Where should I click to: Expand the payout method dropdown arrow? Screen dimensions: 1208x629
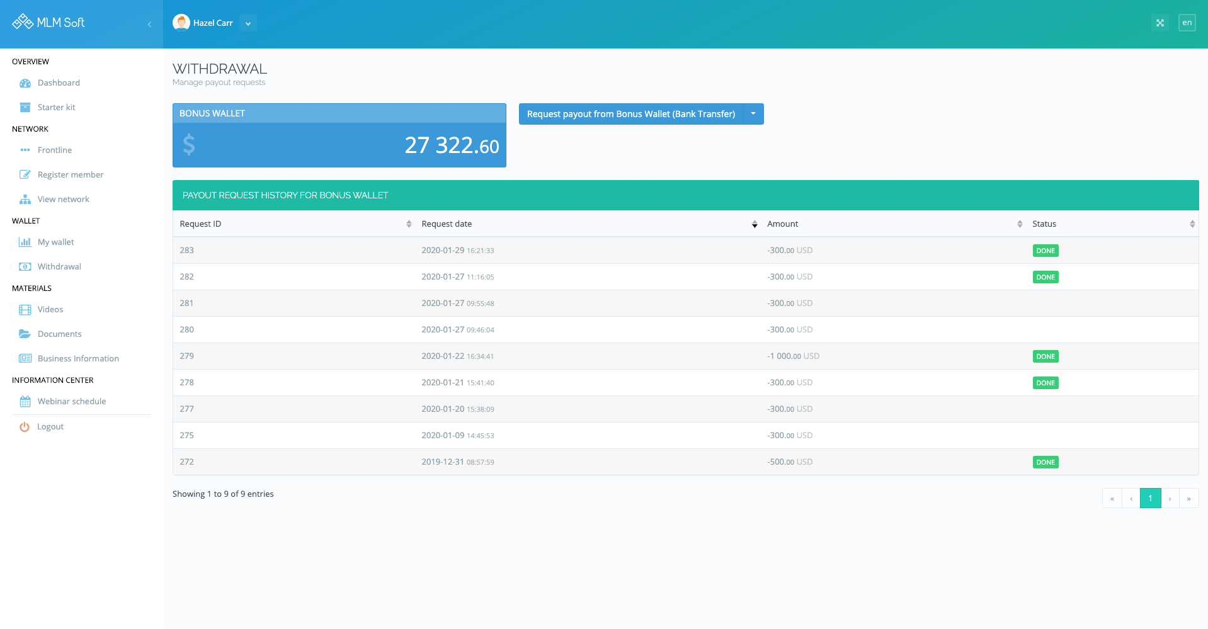pyautogui.click(x=753, y=114)
